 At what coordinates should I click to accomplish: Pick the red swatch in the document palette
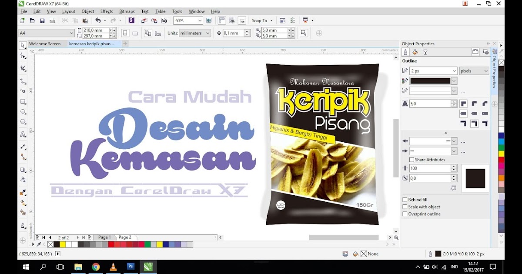pos(111,244)
